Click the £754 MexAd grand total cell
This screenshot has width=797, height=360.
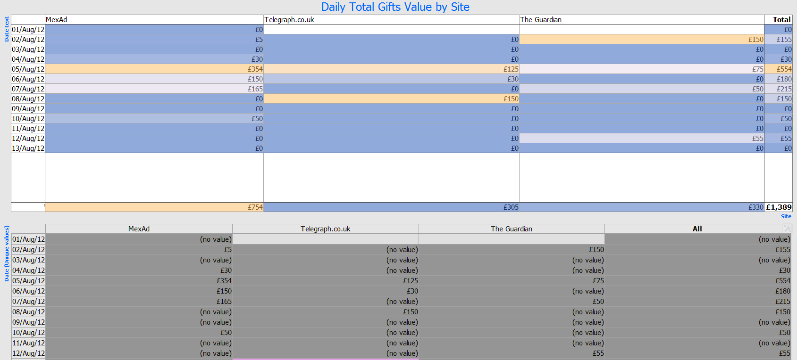point(154,207)
